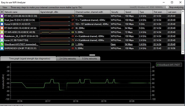Image resolution: width=185 pixels, height=106 pixels.
Task: Select the Smart_box-15 (D4:21:22:8E:C4:34) row name
Action: tap(20, 20)
